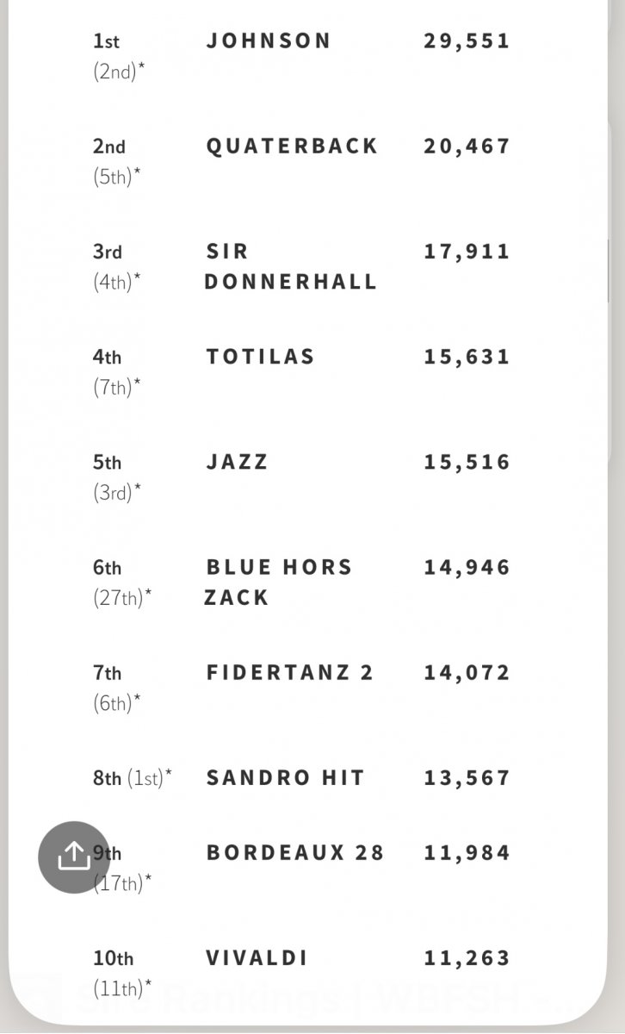
Task: Open the SIR DONNERHALL entry
Action: 290,266
